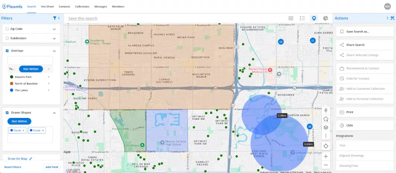Open the CMA action
Image resolution: width=396 pixels, height=173 pixels.
365,125
